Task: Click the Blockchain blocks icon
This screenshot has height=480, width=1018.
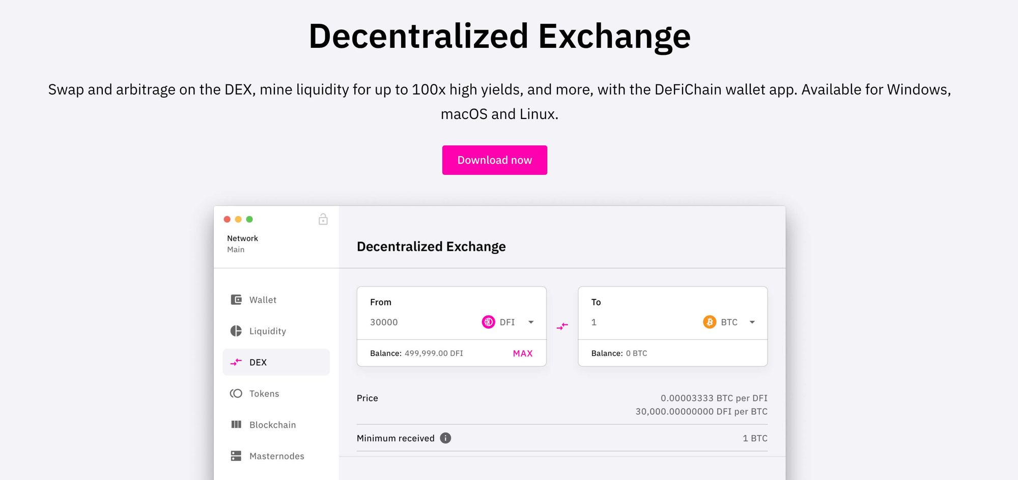Action: click(x=236, y=425)
